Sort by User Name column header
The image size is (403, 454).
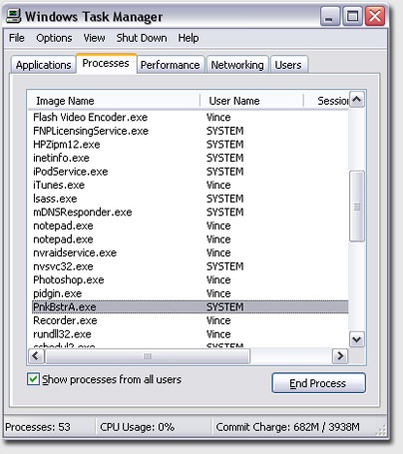[252, 101]
